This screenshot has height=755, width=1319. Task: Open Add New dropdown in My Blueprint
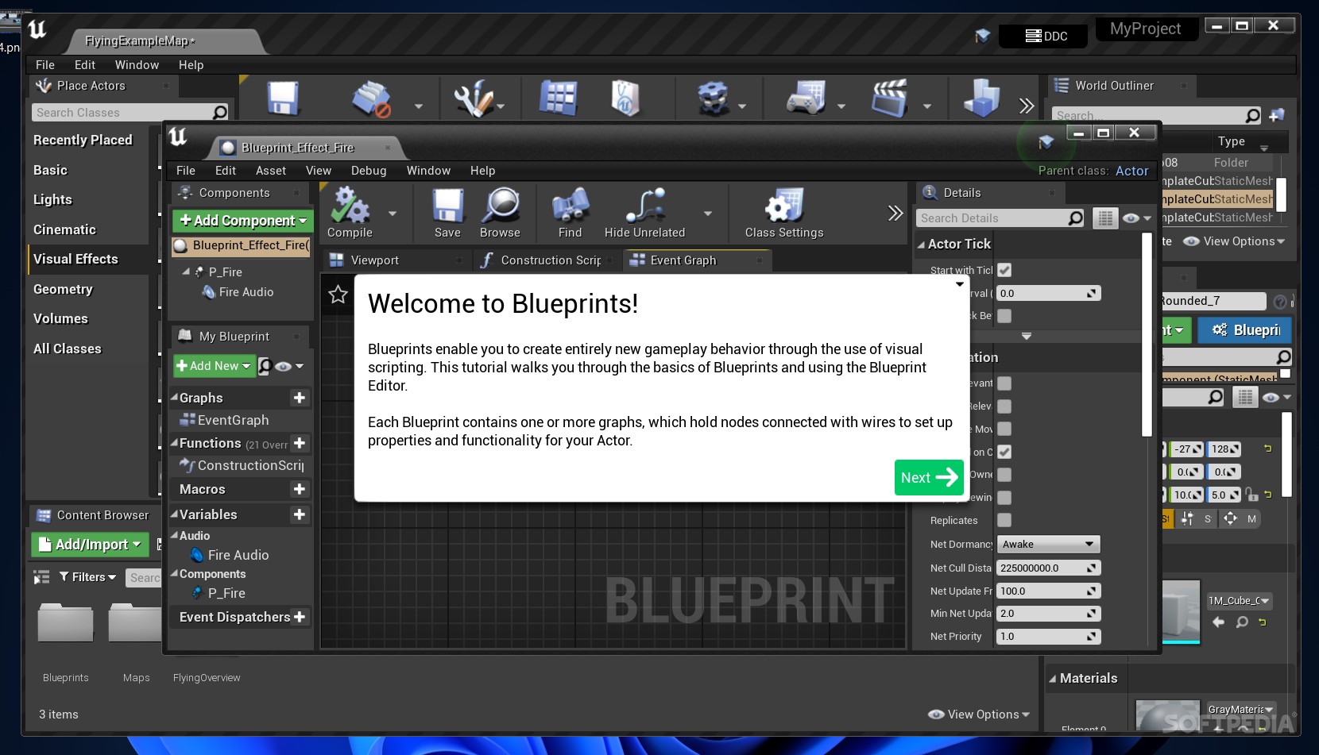tap(214, 366)
